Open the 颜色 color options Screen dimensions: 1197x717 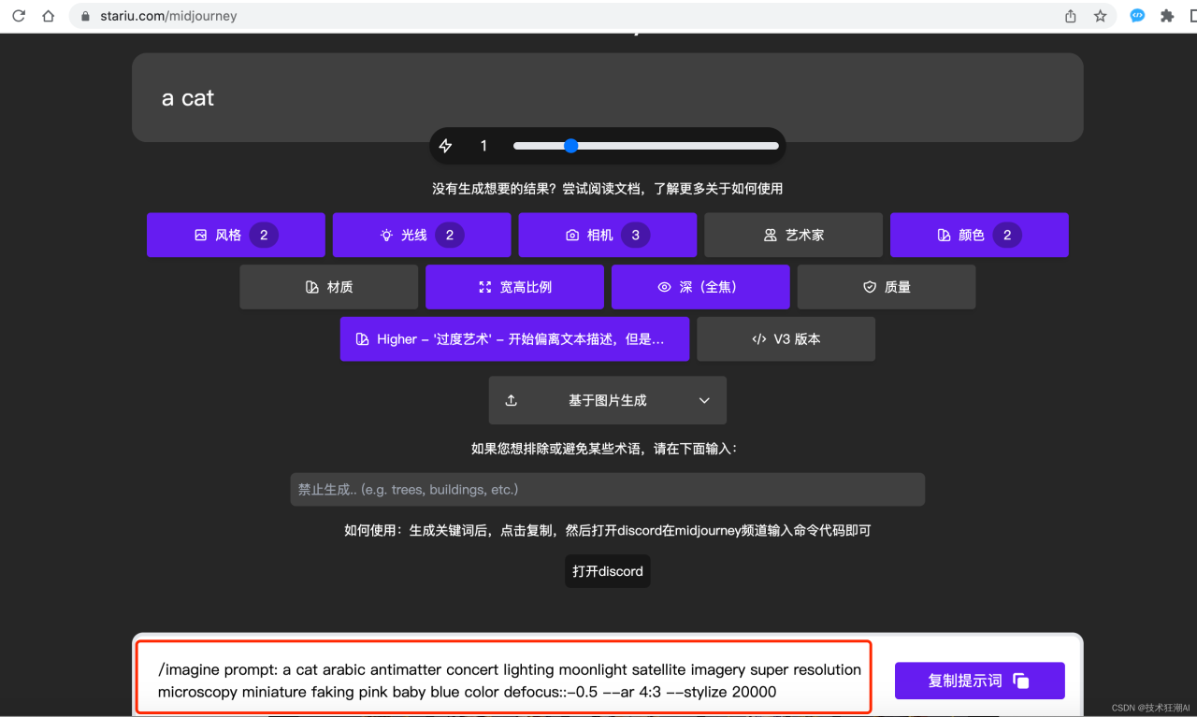(979, 235)
